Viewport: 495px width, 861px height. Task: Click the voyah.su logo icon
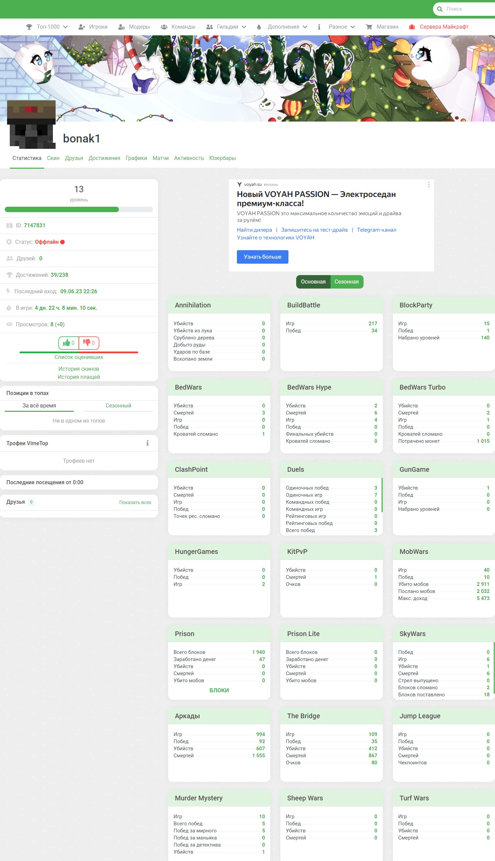(239, 185)
